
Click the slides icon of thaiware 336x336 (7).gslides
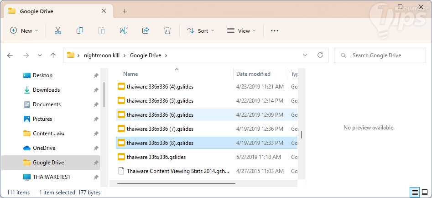click(x=121, y=129)
